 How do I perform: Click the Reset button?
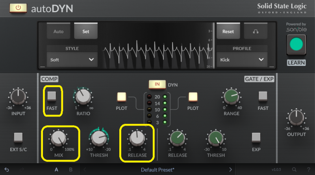coord(228,31)
